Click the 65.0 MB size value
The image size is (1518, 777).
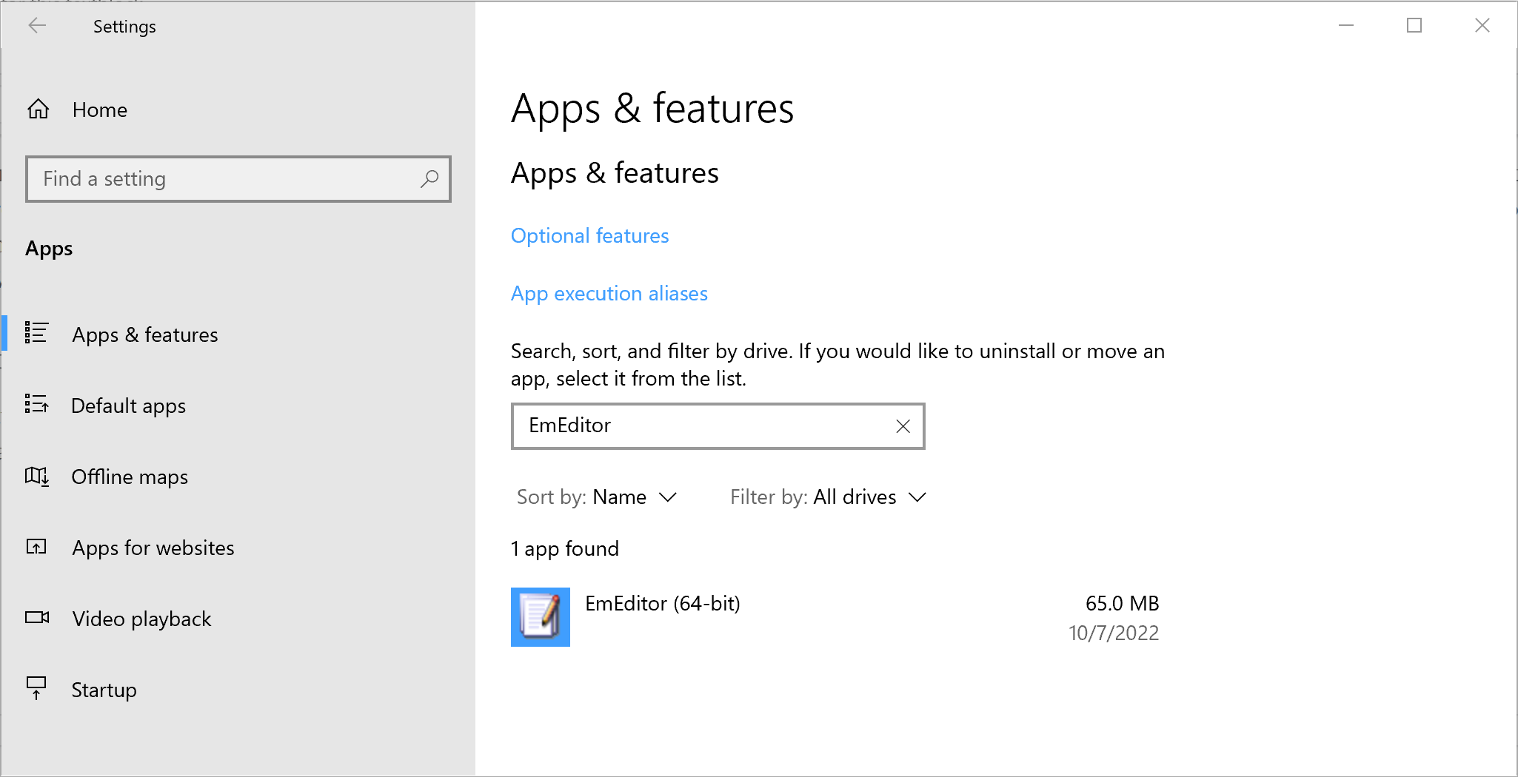tap(1122, 603)
